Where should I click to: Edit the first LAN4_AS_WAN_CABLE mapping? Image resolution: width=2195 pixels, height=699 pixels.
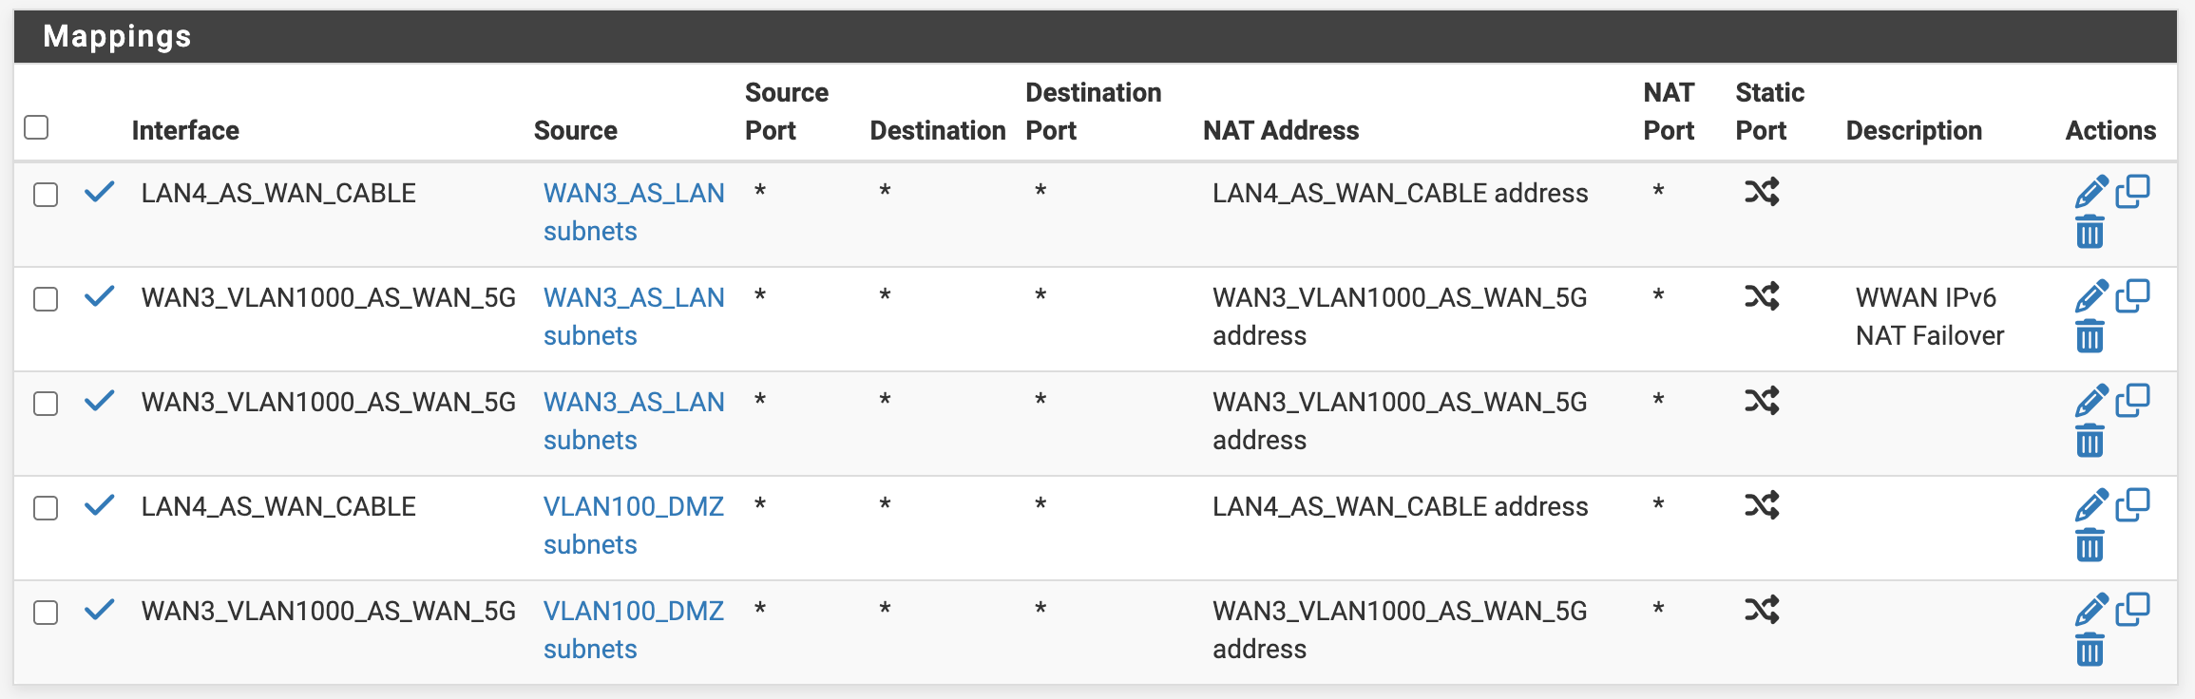point(2090,192)
